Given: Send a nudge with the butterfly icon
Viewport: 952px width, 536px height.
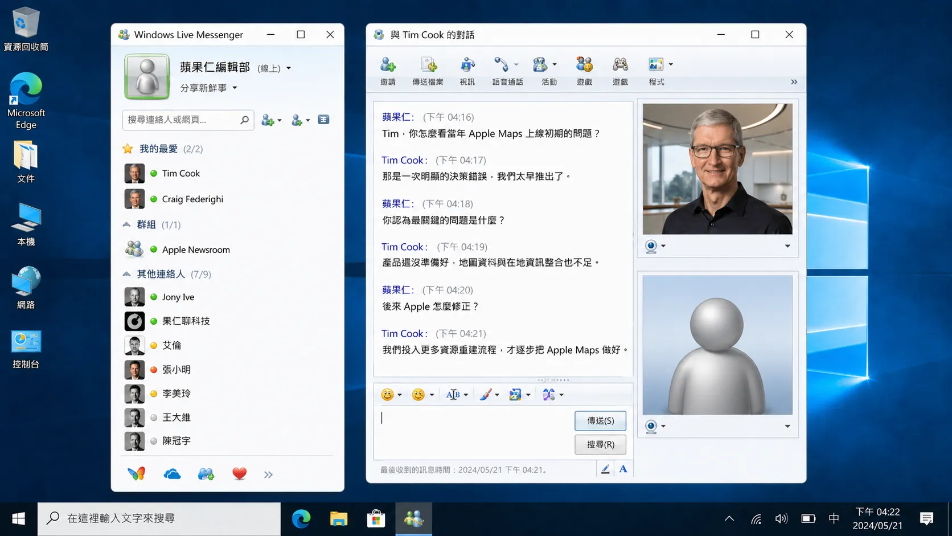Looking at the screenshot, I should (x=548, y=395).
